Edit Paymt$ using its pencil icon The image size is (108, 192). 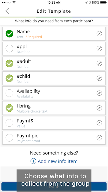[x=99, y=123]
